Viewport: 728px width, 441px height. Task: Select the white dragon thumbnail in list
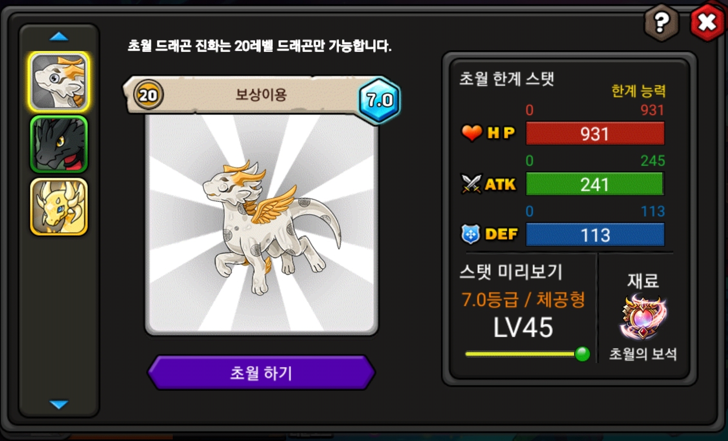(x=59, y=81)
